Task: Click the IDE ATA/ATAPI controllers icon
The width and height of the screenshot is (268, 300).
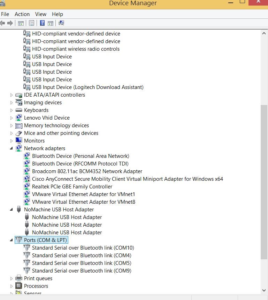Action: (x=19, y=95)
